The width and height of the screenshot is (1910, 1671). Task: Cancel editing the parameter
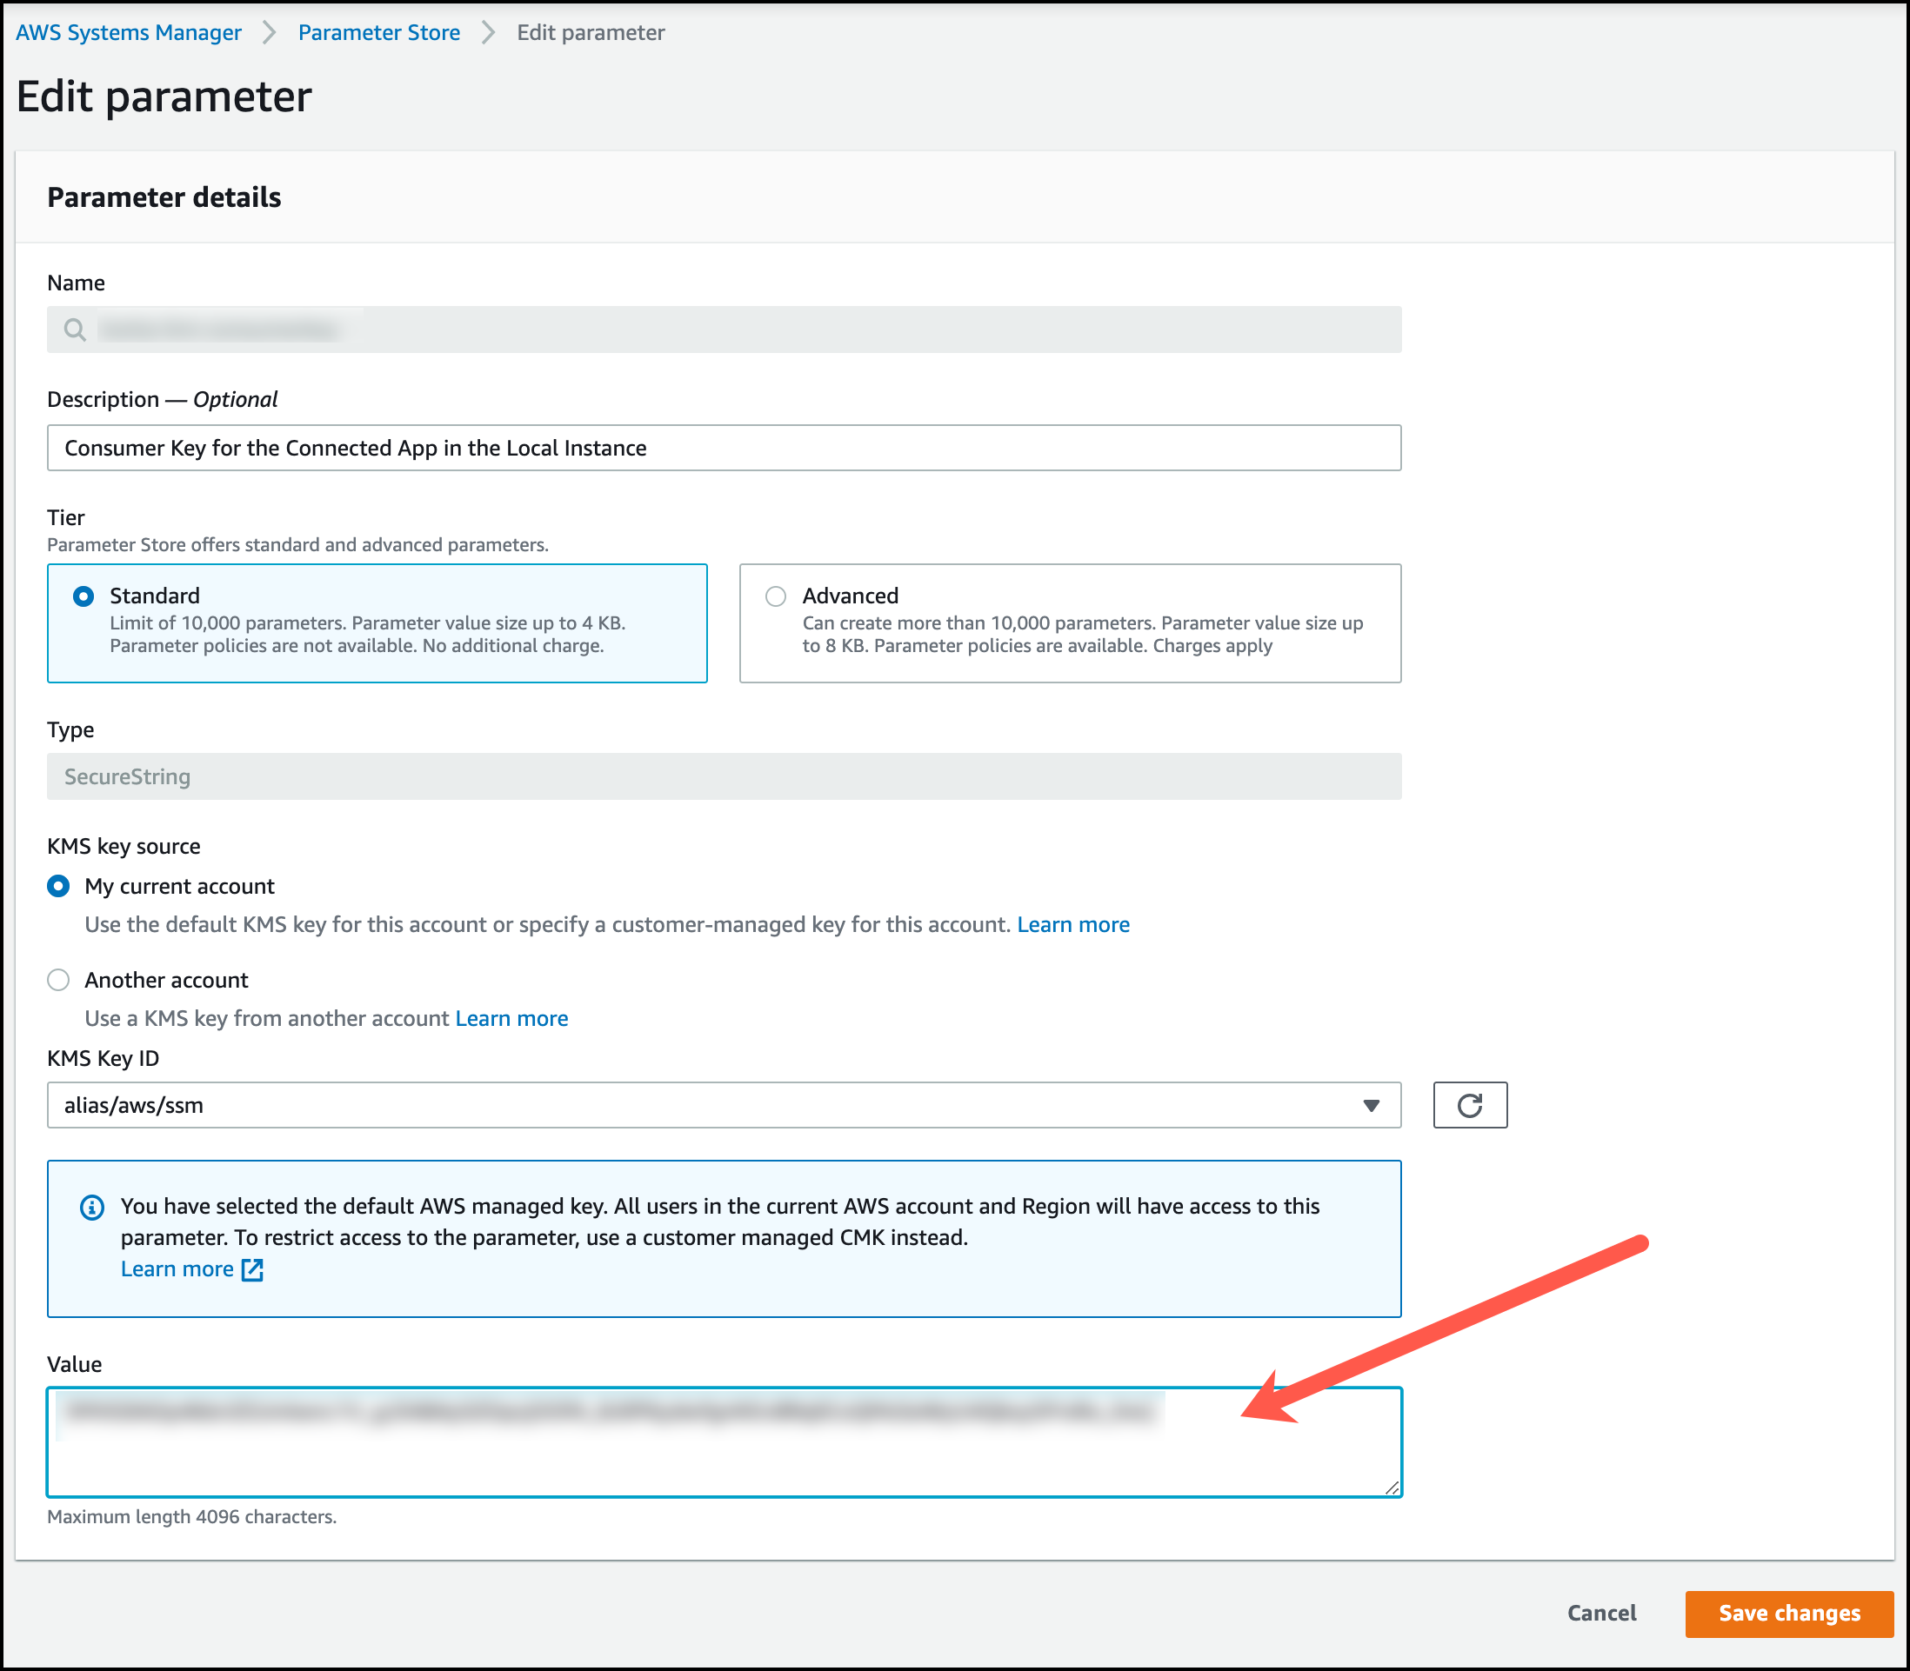point(1600,1614)
